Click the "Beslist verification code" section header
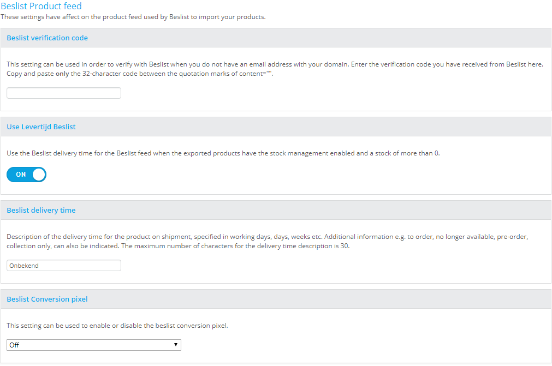Viewport: 552px width, 366px height. tap(47, 38)
